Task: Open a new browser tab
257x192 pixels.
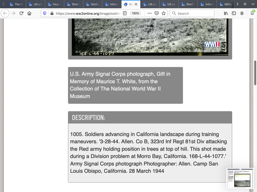Action: point(245,4)
